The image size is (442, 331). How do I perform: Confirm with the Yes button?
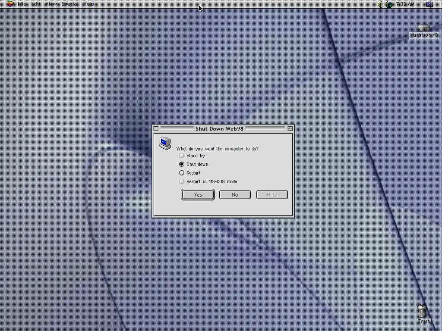(x=198, y=194)
